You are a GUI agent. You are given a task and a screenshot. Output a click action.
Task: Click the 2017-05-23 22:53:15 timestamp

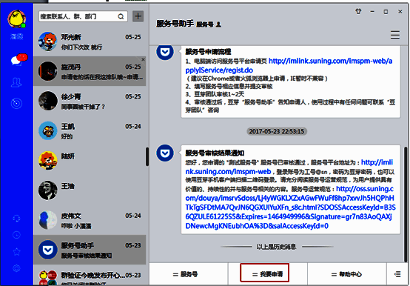pyautogui.click(x=276, y=131)
